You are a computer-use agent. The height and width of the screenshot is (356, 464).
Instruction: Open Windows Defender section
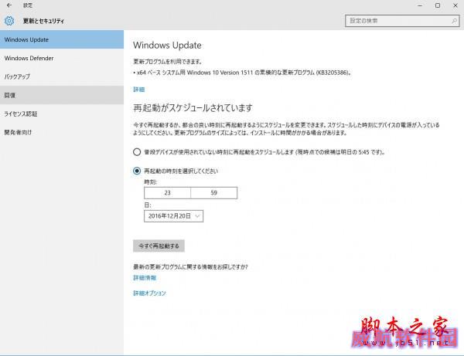[x=62, y=58]
